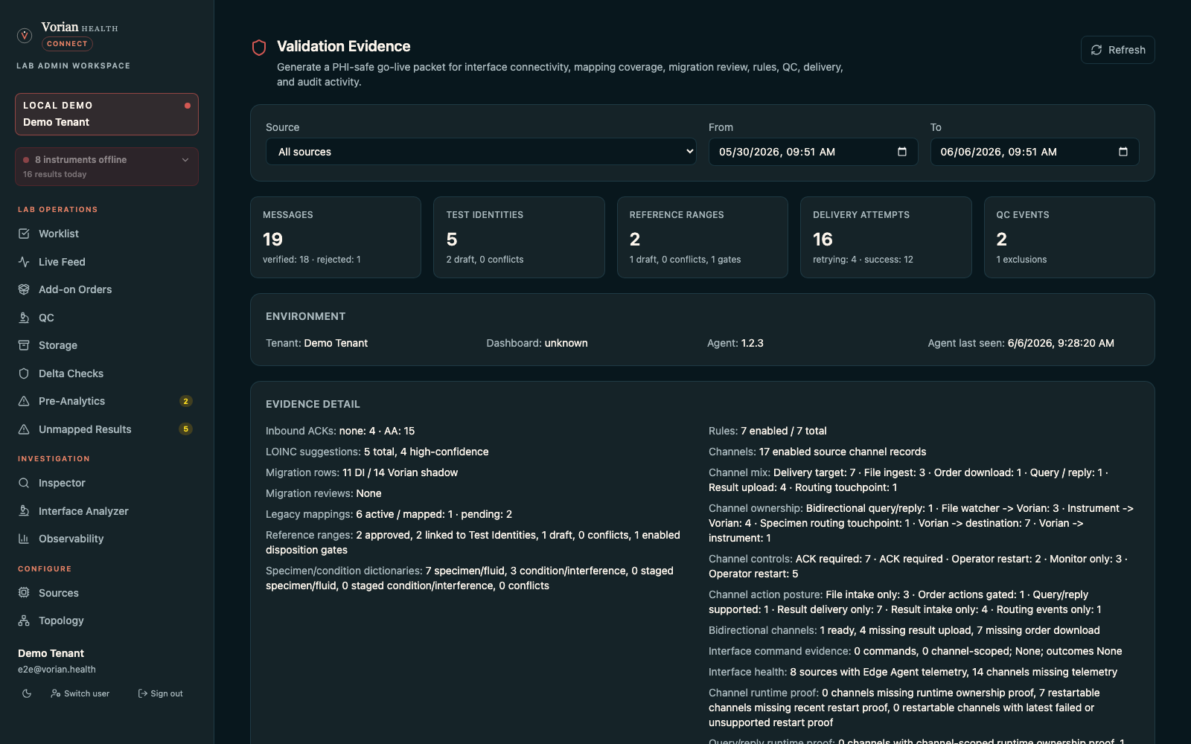The image size is (1191, 744).
Task: Click the Vorian Health logo icon
Action: pyautogui.click(x=25, y=35)
